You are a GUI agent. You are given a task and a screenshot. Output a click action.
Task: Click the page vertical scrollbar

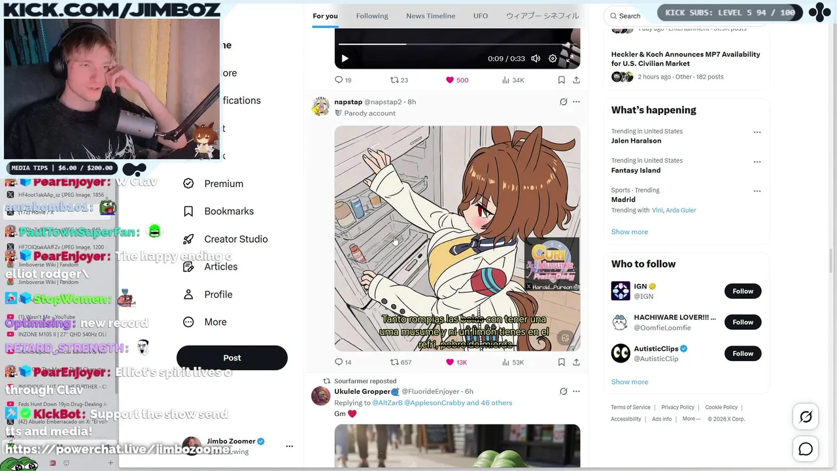point(831,262)
